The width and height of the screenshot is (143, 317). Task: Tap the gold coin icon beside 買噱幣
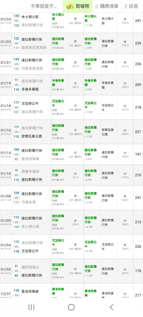70,6
